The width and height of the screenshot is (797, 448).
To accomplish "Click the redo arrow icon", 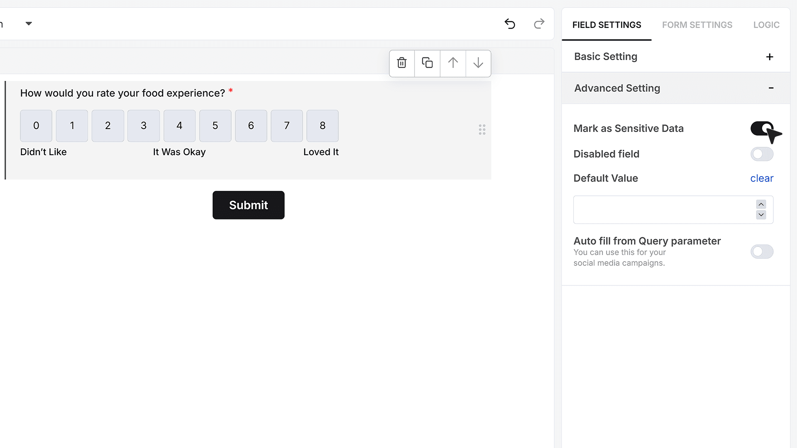I will tap(539, 24).
